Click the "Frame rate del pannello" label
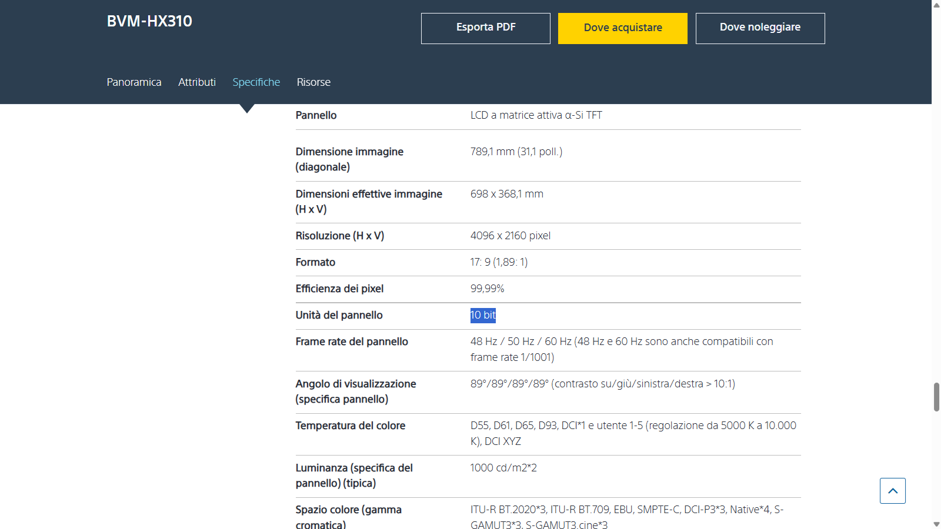The height and width of the screenshot is (529, 941). [x=352, y=341]
